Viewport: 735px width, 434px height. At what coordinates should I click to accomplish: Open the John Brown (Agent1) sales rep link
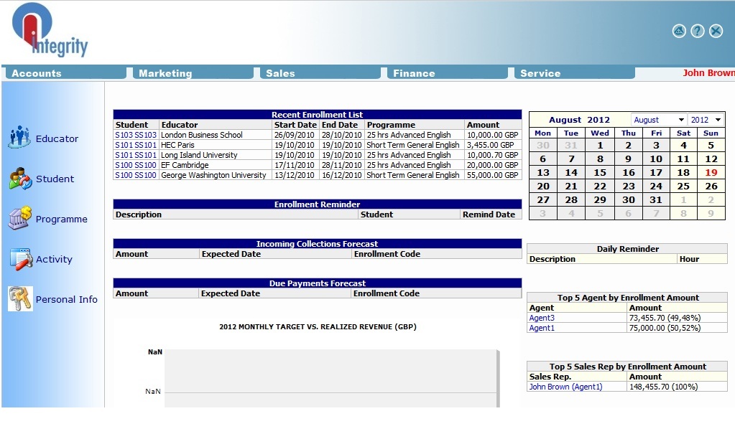tap(565, 387)
